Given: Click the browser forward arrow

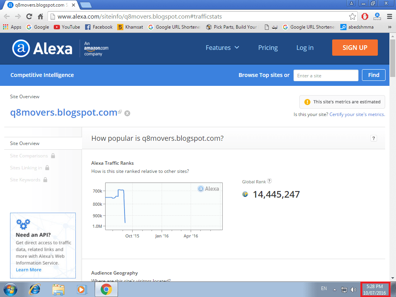Looking at the screenshot, I should tap(18, 17).
